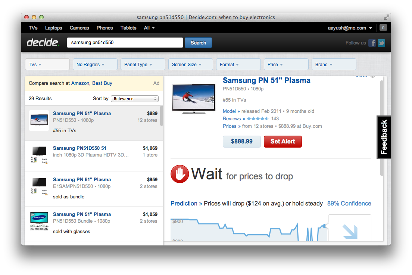Viewport: 412px width, 275px height.
Task: Click the thumbnail of the $959 result
Action: click(x=39, y=186)
